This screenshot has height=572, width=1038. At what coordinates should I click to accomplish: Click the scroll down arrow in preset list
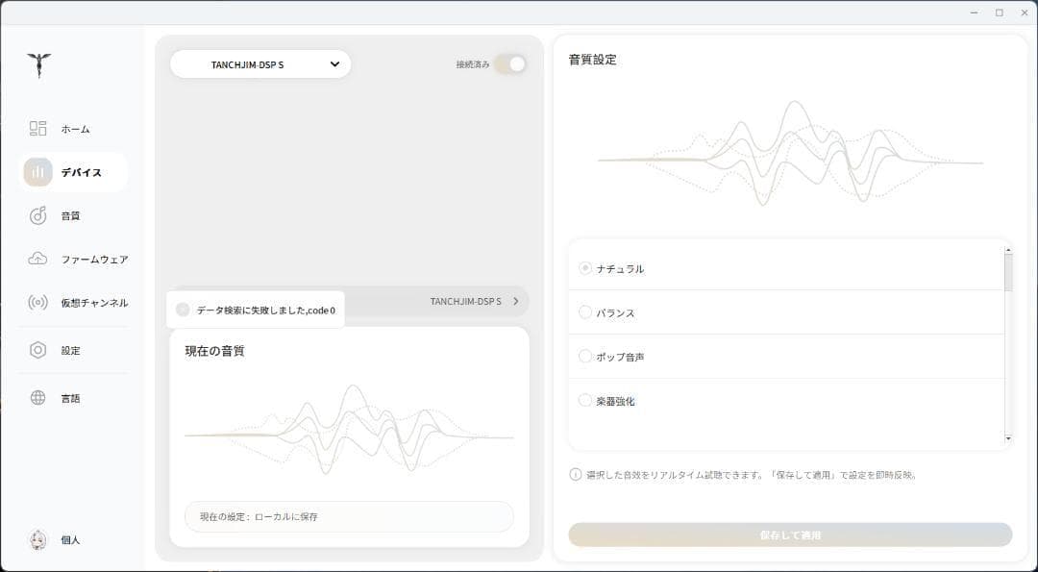(x=1008, y=438)
